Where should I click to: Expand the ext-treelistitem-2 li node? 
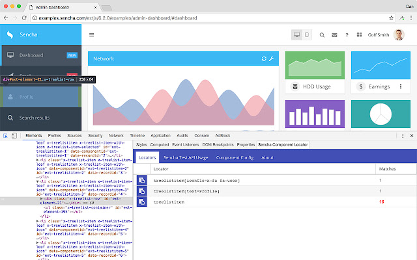click(38, 160)
